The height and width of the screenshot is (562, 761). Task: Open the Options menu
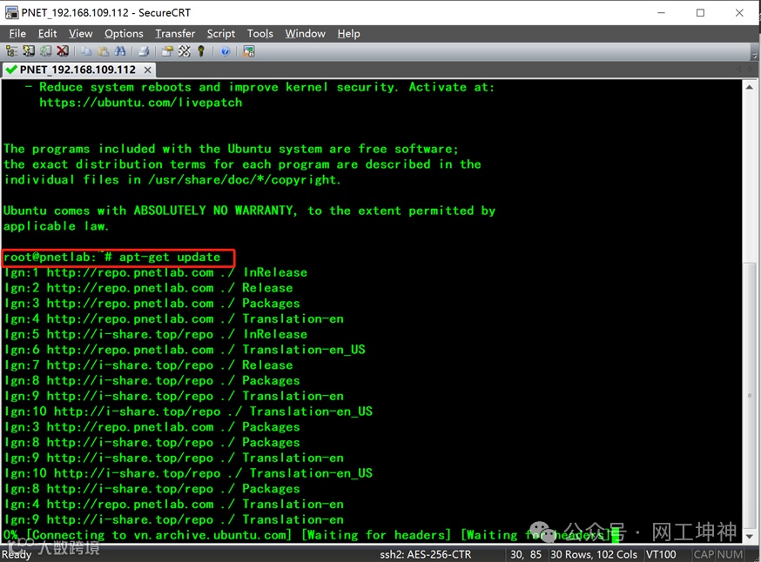[x=124, y=33]
